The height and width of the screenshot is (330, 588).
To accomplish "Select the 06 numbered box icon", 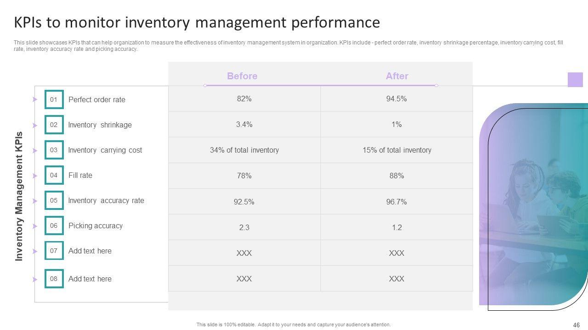I will (54, 225).
